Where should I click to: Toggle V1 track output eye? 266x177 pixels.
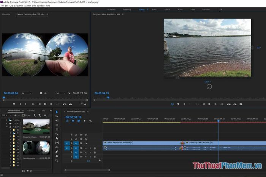pos(85,143)
